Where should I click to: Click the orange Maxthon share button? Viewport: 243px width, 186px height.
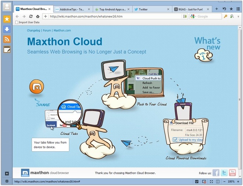click(36, 87)
